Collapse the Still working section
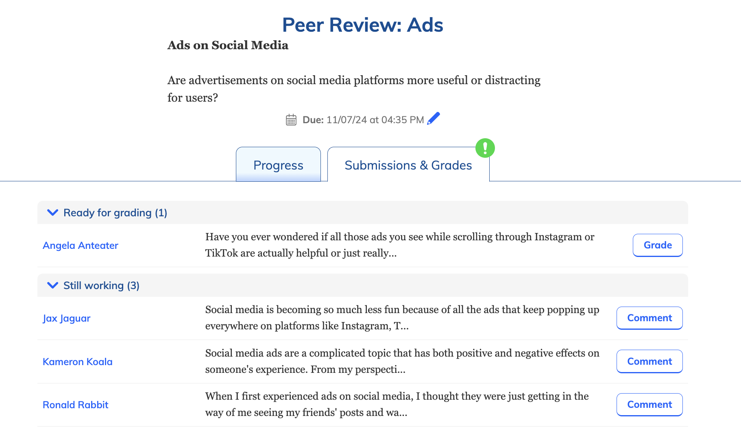 click(x=52, y=285)
